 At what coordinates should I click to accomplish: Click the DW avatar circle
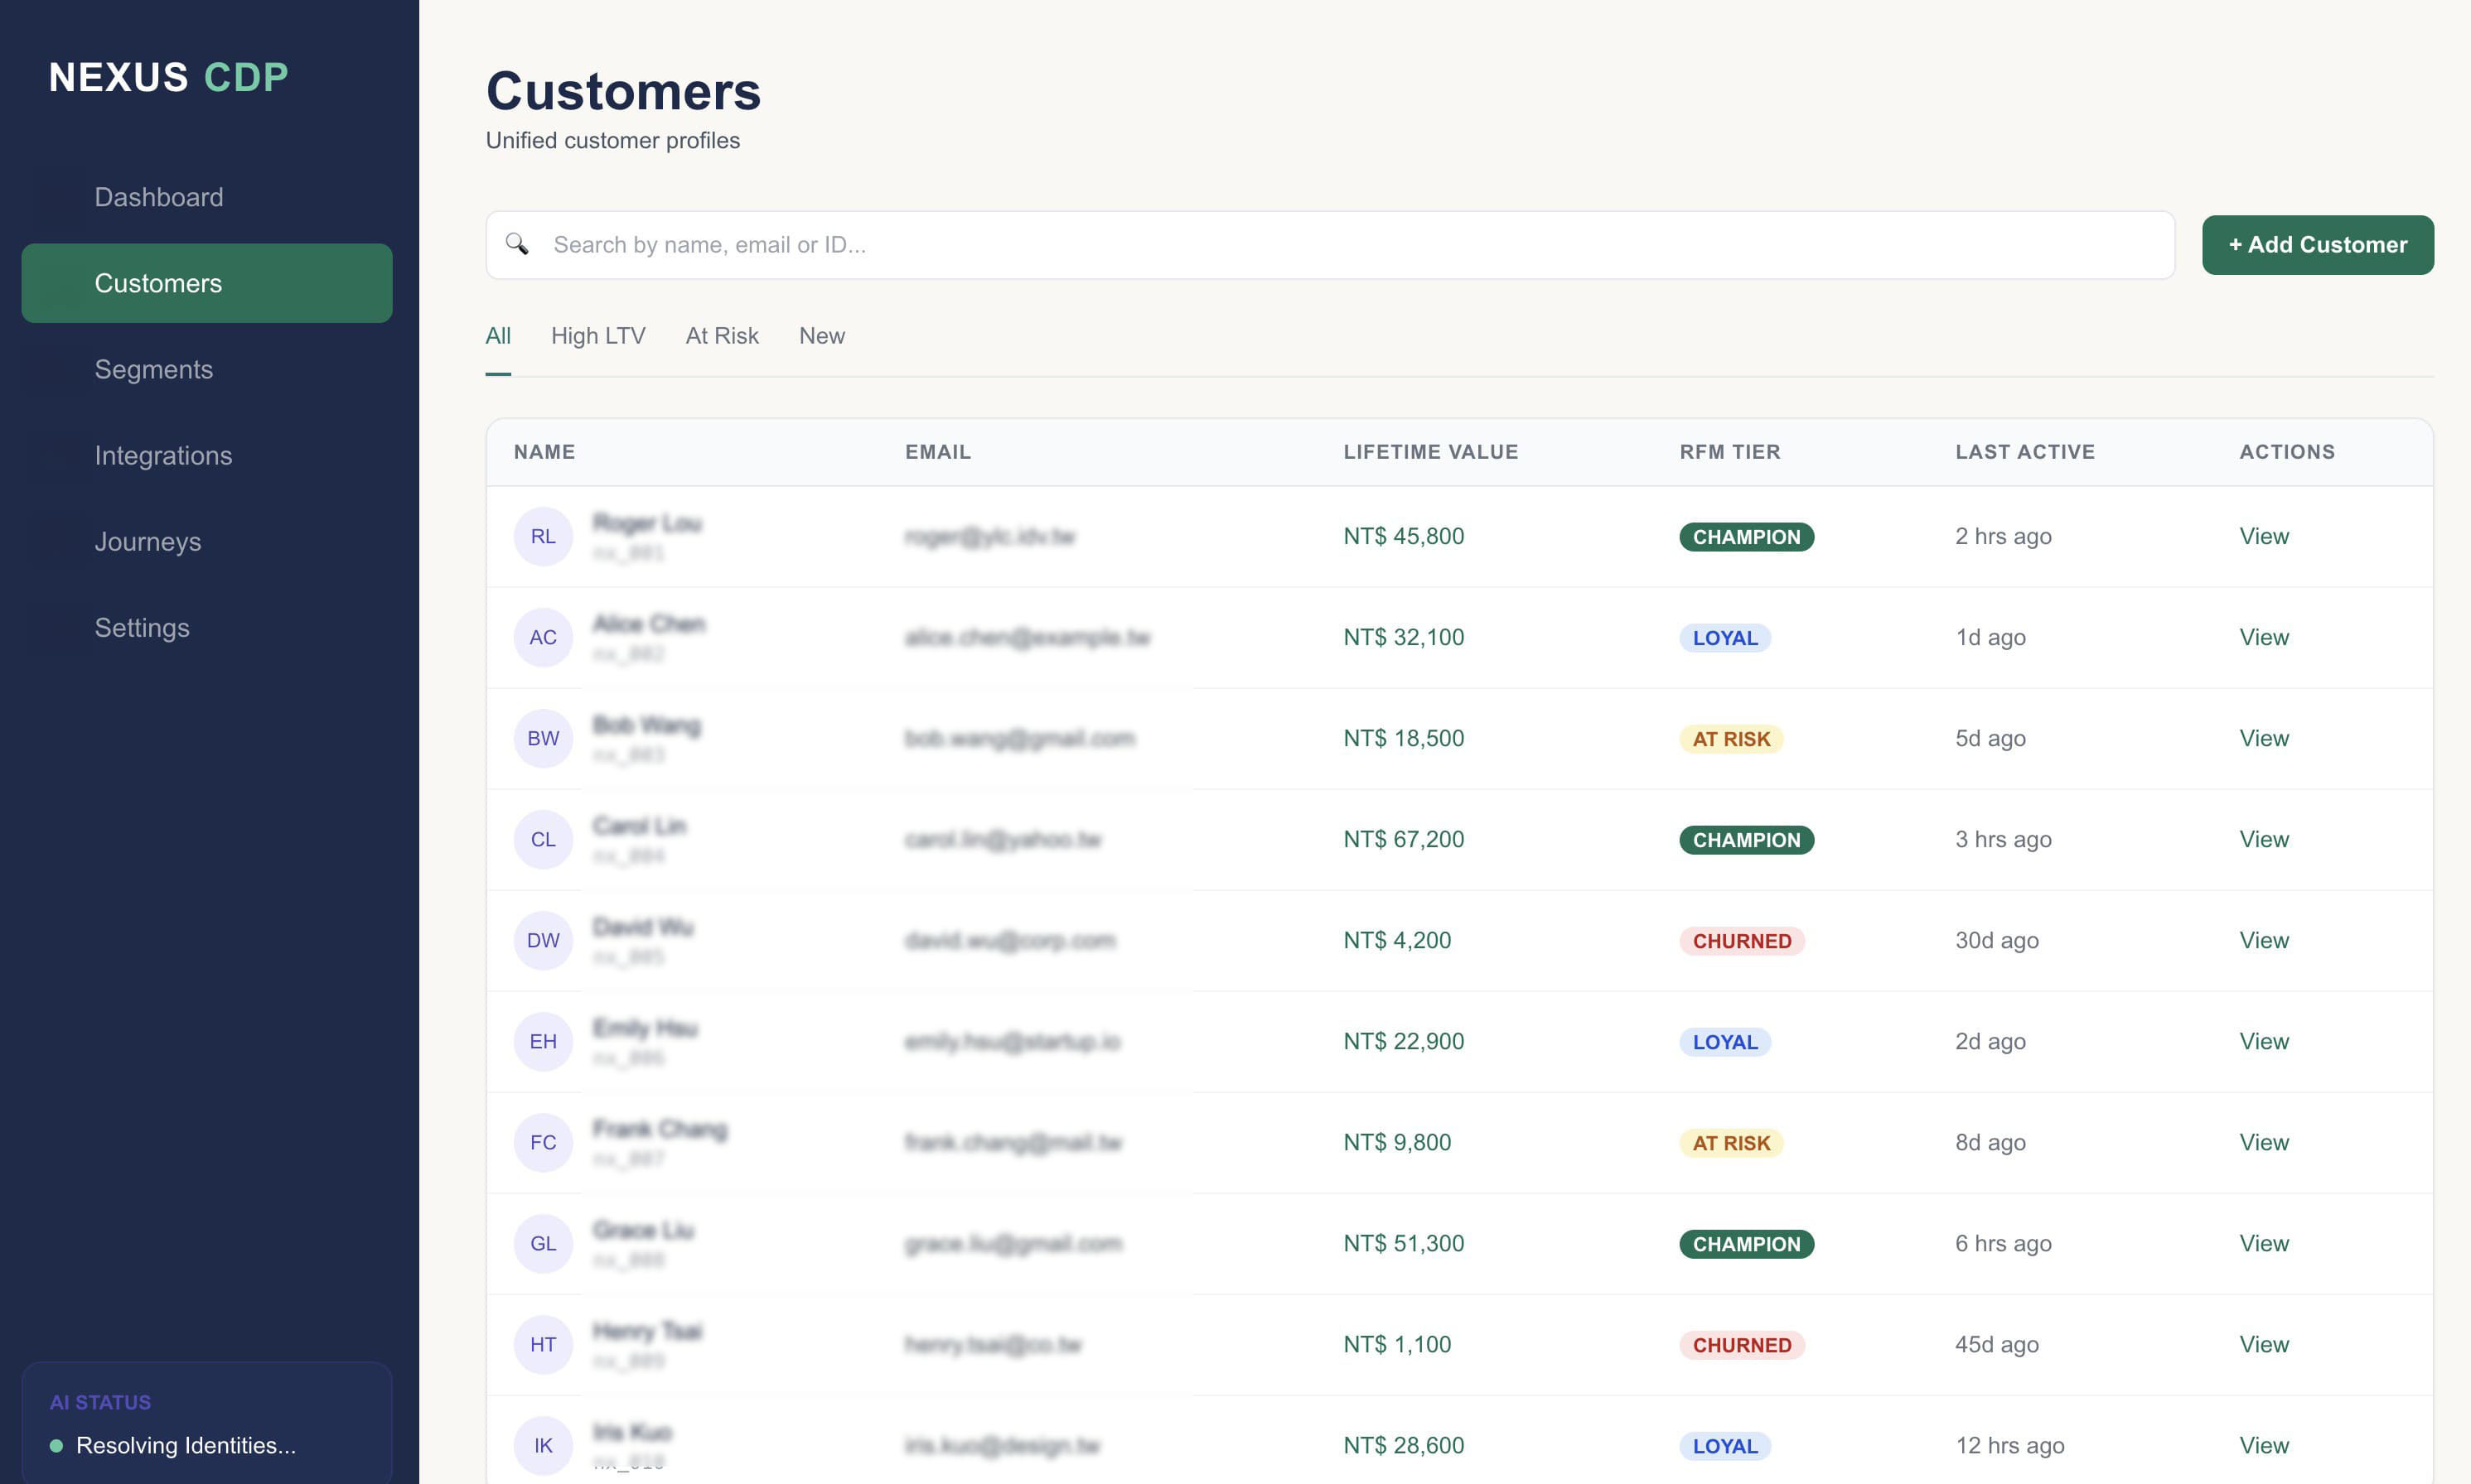542,941
